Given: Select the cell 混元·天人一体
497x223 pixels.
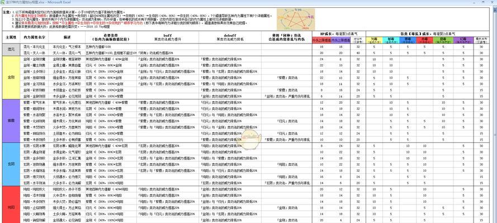Looking at the screenshot, I should pyautogui.click(x=35, y=53).
